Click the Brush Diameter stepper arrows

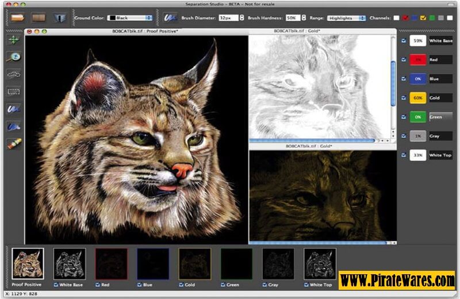click(242, 18)
